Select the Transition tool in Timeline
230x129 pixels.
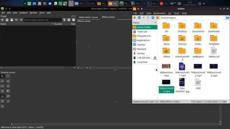click(x=8, y=91)
